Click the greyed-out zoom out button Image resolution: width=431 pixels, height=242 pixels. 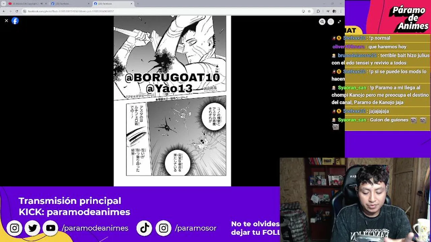[x=331, y=22]
